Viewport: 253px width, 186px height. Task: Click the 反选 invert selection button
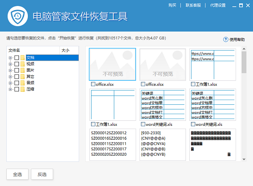(42, 174)
